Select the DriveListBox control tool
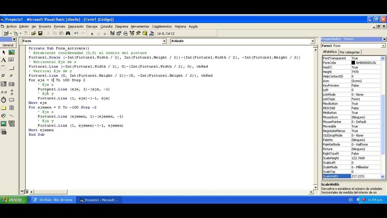 [11, 100]
